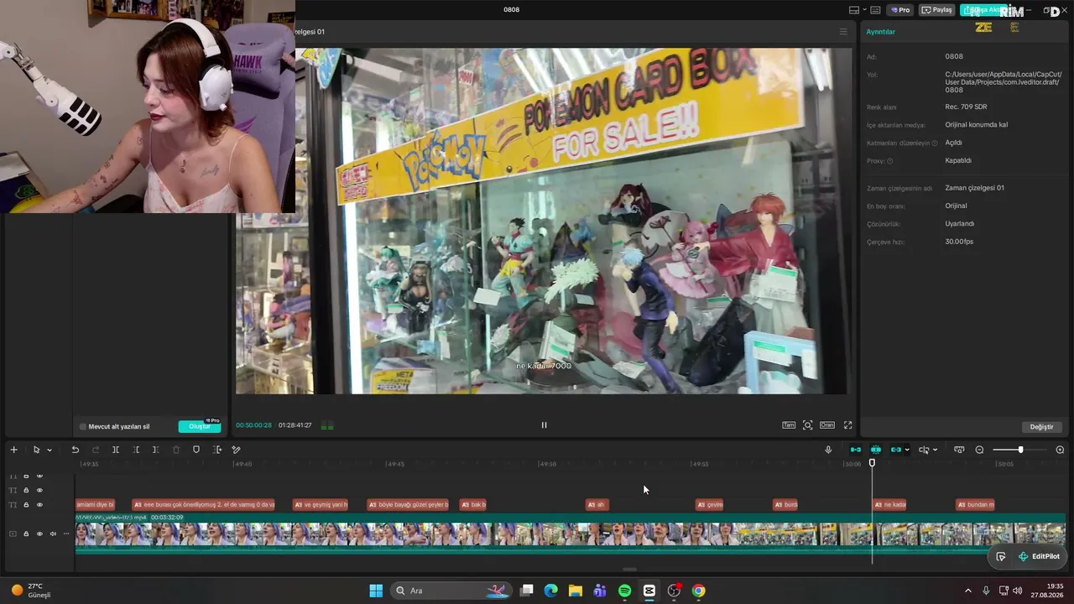Open the Windows Start menu
The height and width of the screenshot is (604, 1074).
point(376,591)
